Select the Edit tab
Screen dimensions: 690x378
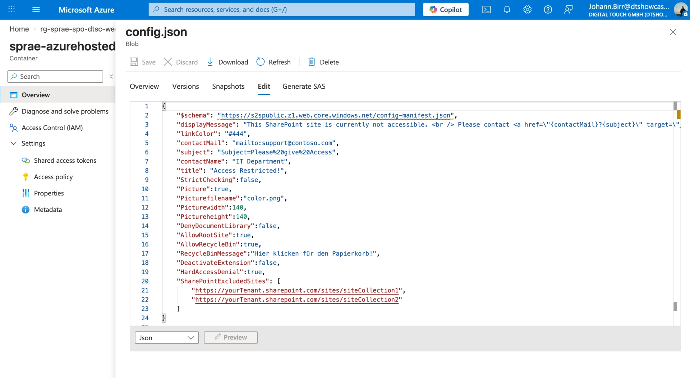[264, 86]
